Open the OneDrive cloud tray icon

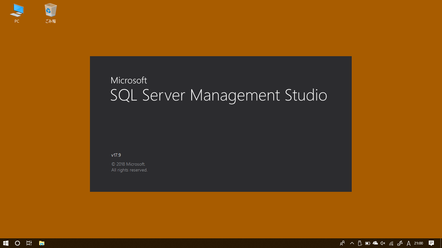tap(375, 243)
